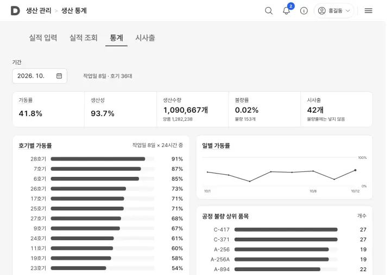
Task: Open the notifications bell icon
Action: (x=286, y=11)
